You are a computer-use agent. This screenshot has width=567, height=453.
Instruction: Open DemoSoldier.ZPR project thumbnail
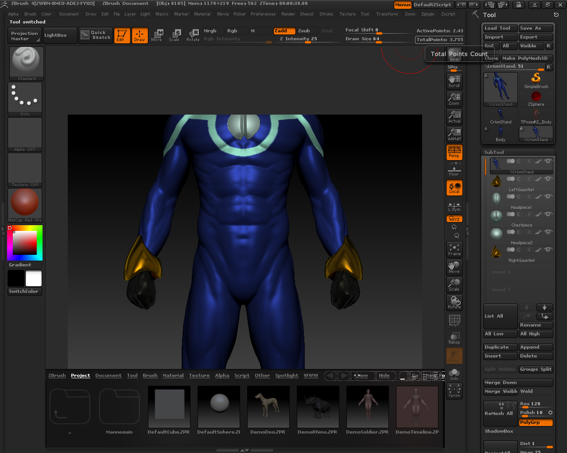coord(367,407)
